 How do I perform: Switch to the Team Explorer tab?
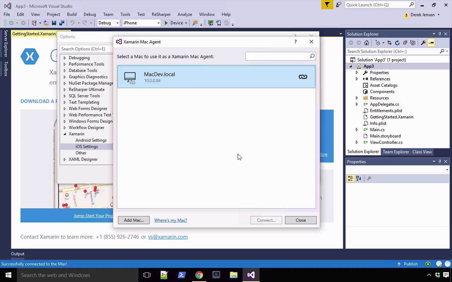[x=396, y=152]
